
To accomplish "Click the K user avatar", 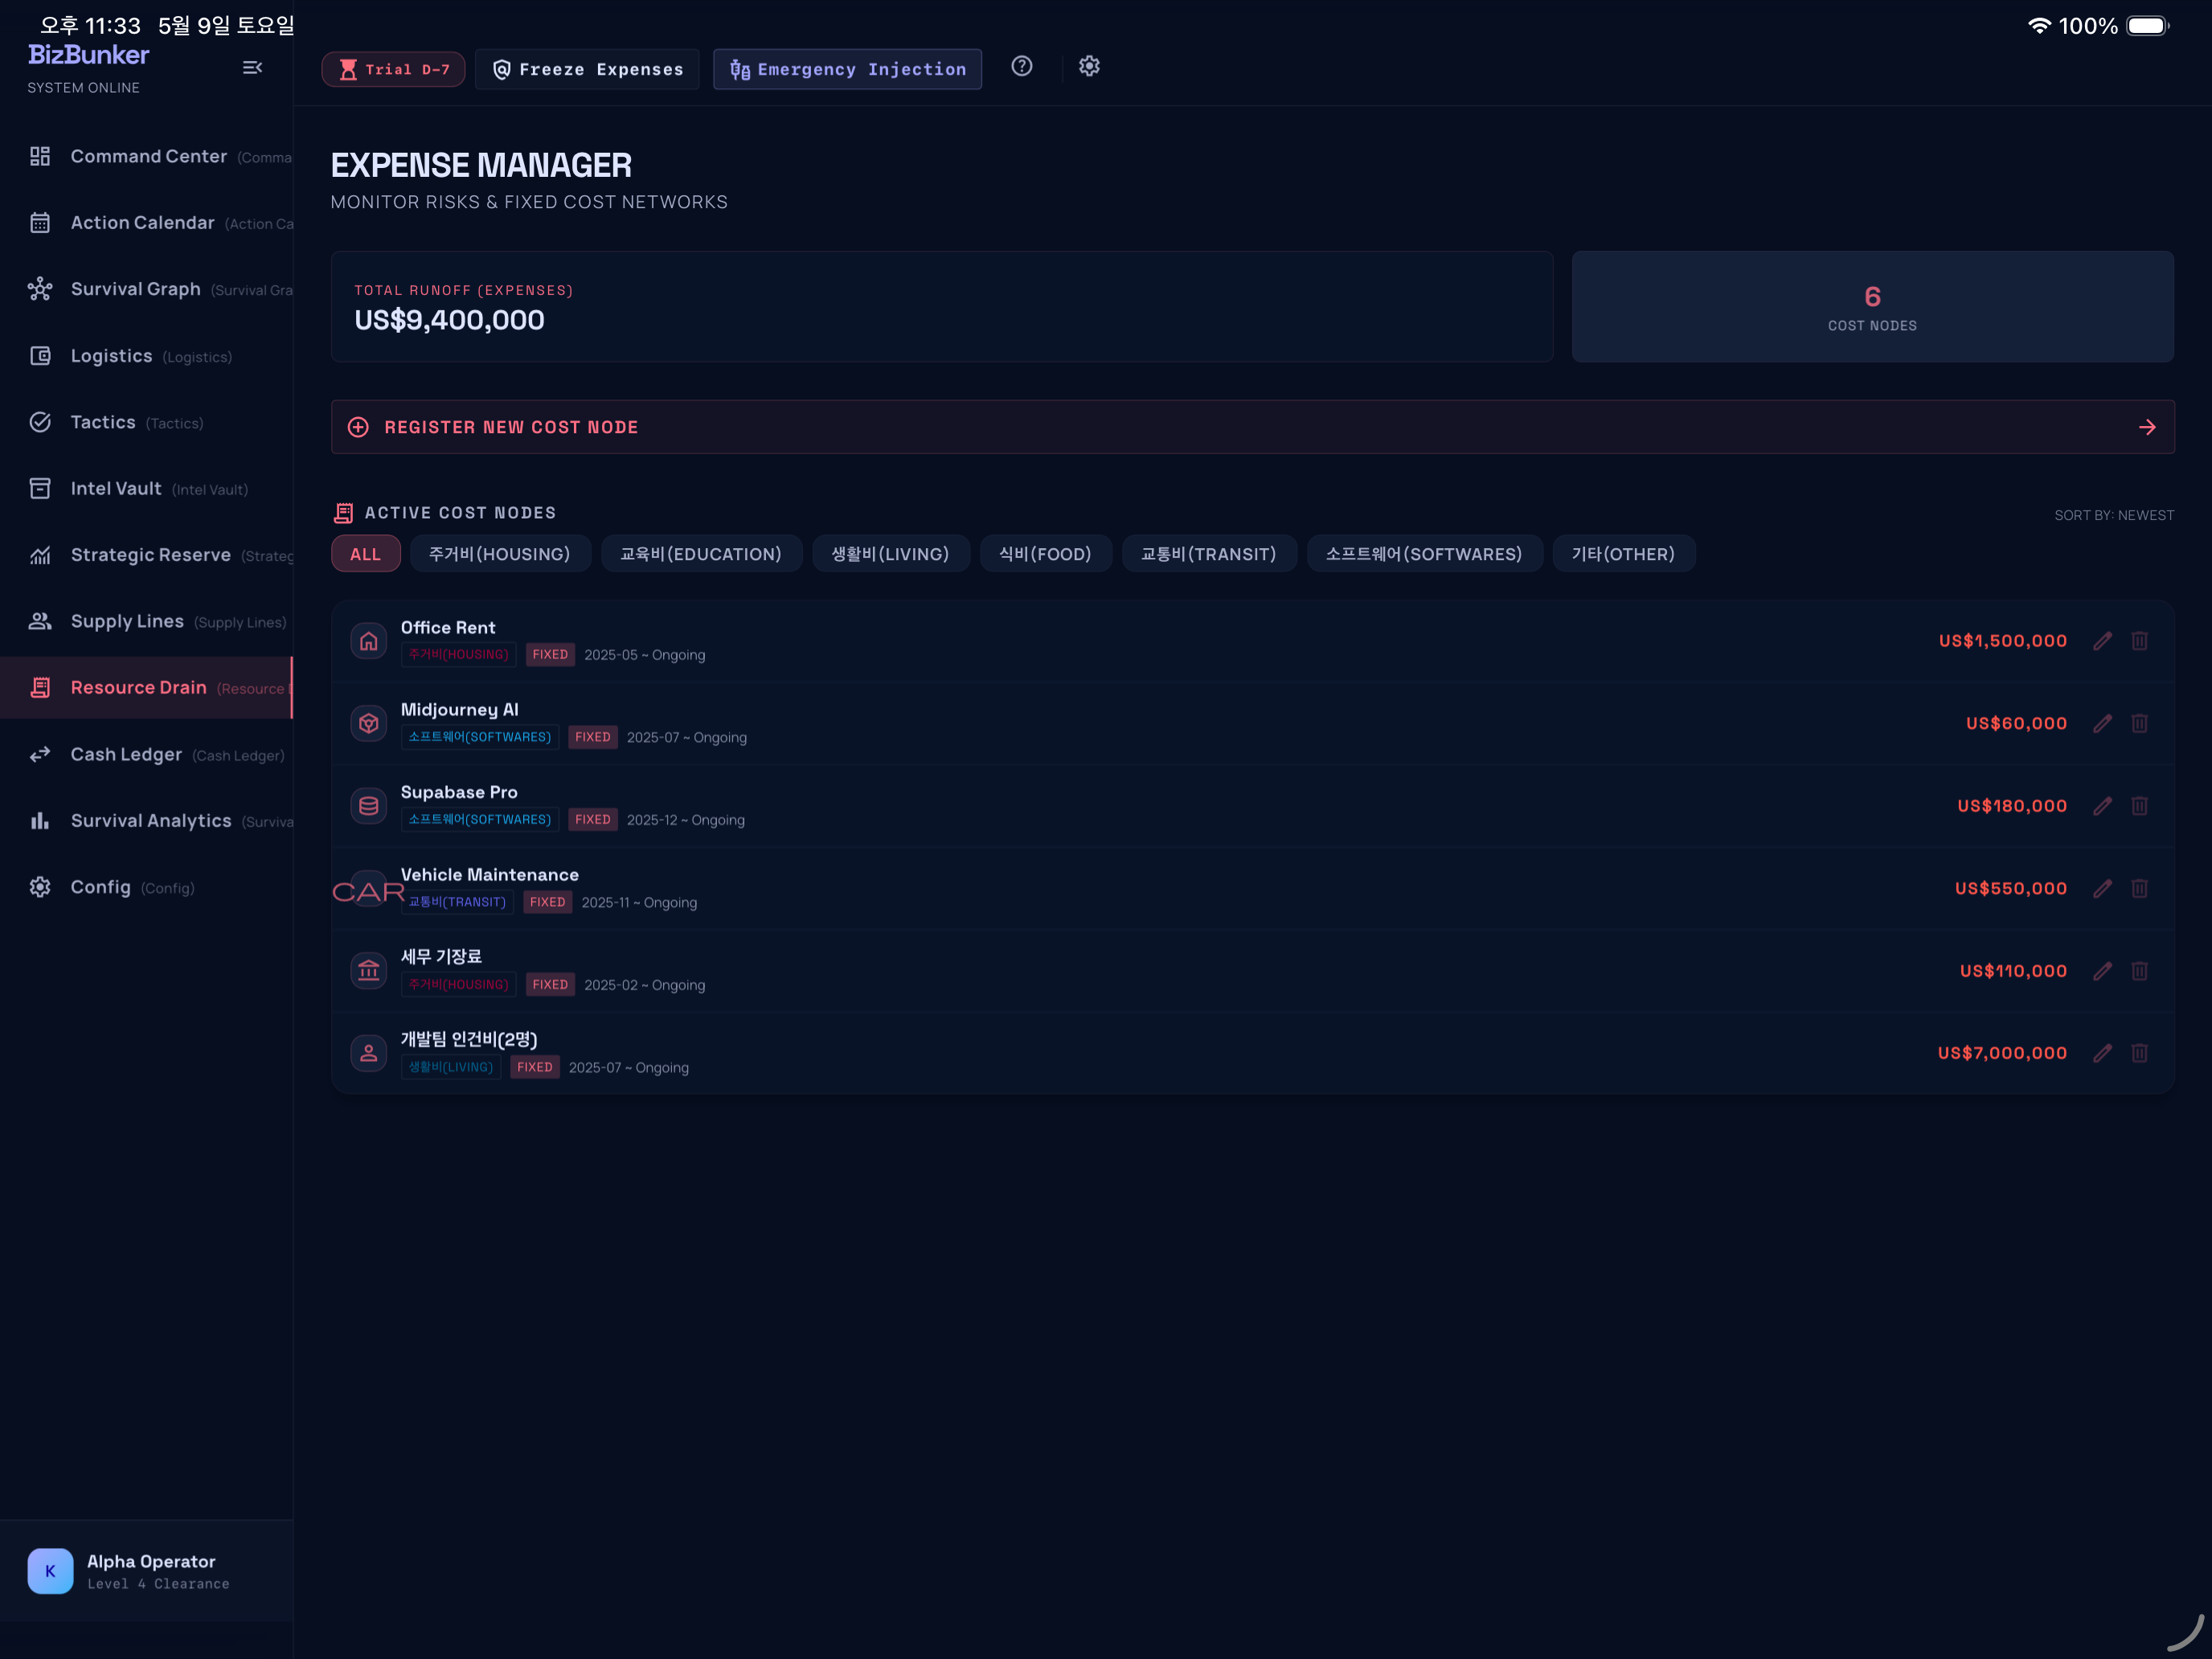I will [x=50, y=1571].
